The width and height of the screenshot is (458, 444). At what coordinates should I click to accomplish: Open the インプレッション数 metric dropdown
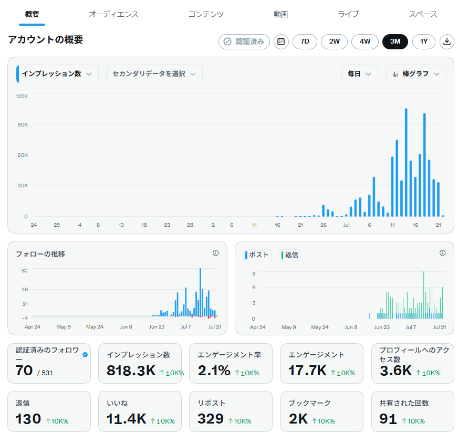point(57,74)
